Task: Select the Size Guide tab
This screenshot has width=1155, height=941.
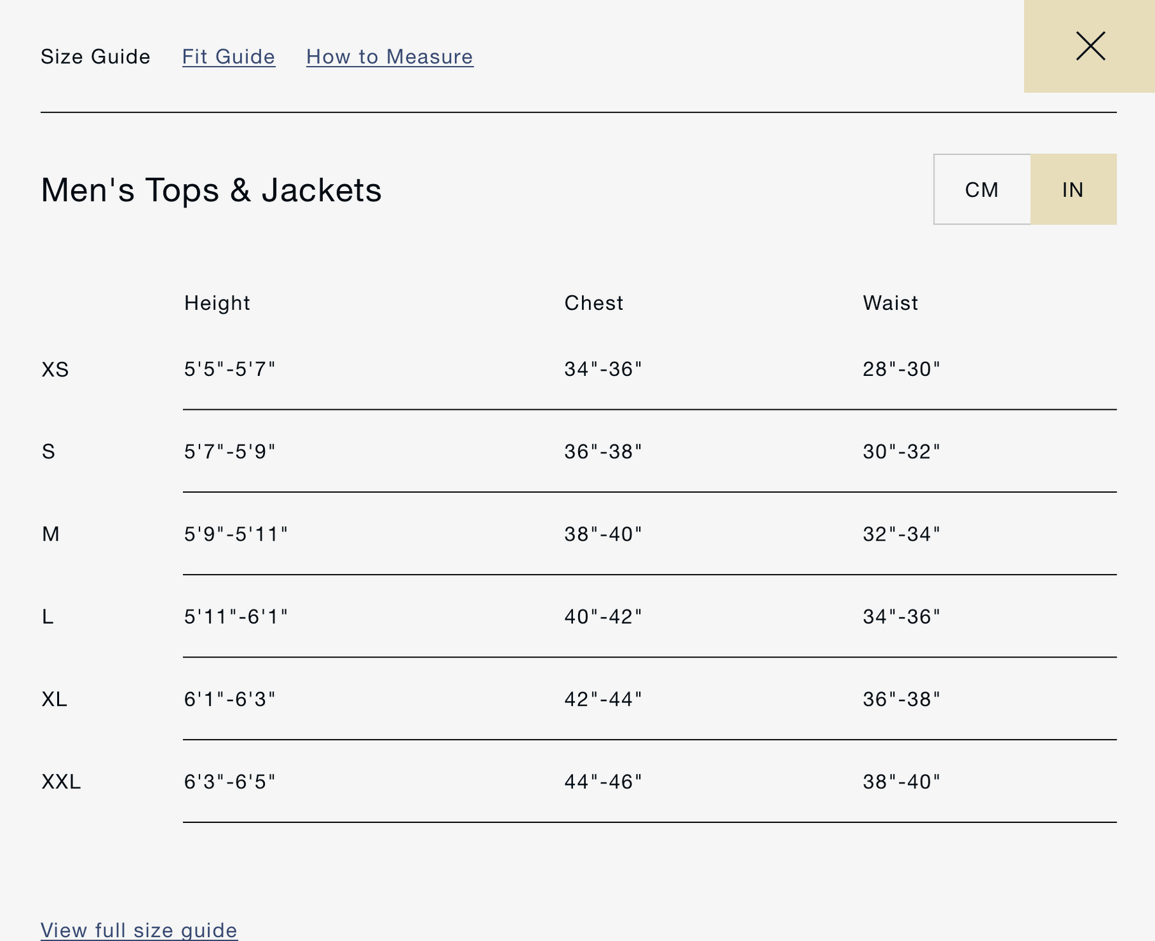Action: (x=96, y=56)
